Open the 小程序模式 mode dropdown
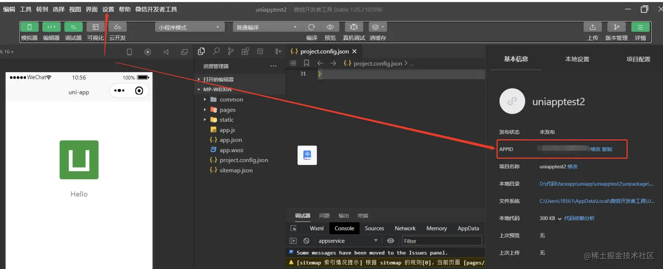The width and height of the screenshot is (663, 269). point(189,27)
